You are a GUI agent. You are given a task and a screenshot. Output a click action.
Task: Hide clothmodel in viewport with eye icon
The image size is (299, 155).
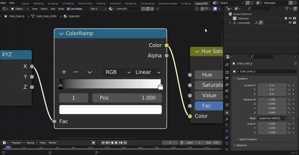tap(290, 23)
